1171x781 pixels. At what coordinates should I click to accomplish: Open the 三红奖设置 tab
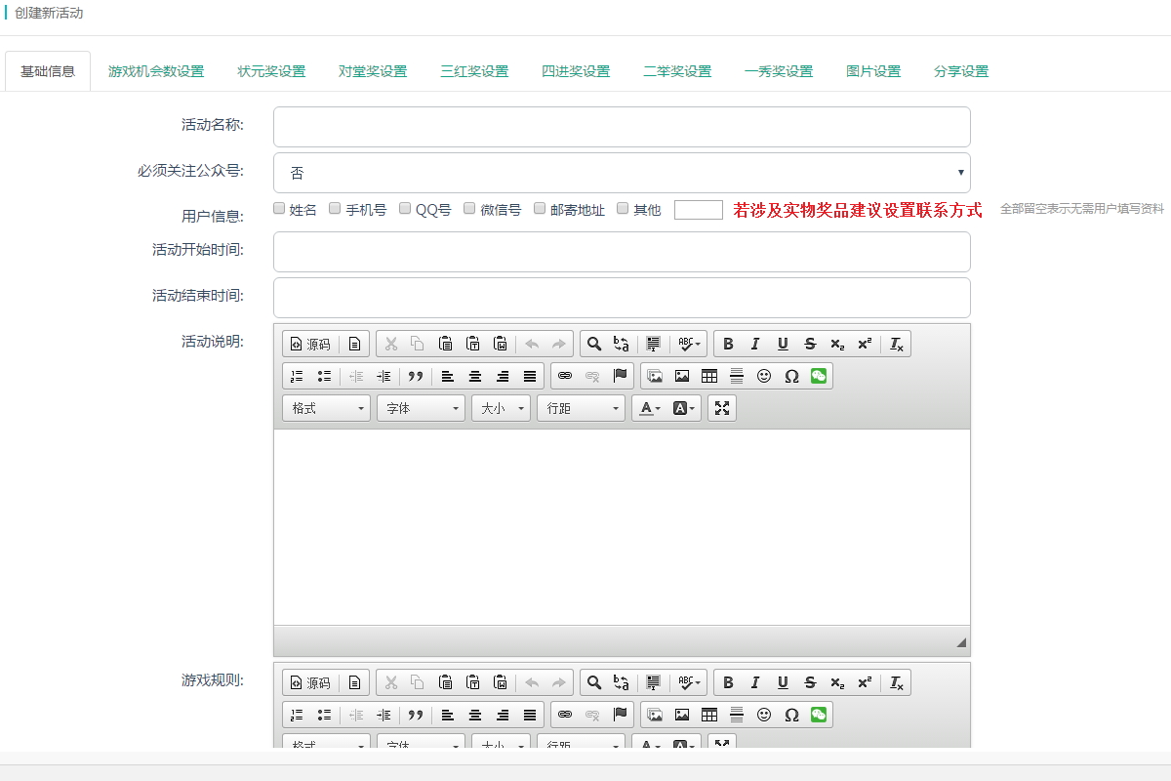474,71
